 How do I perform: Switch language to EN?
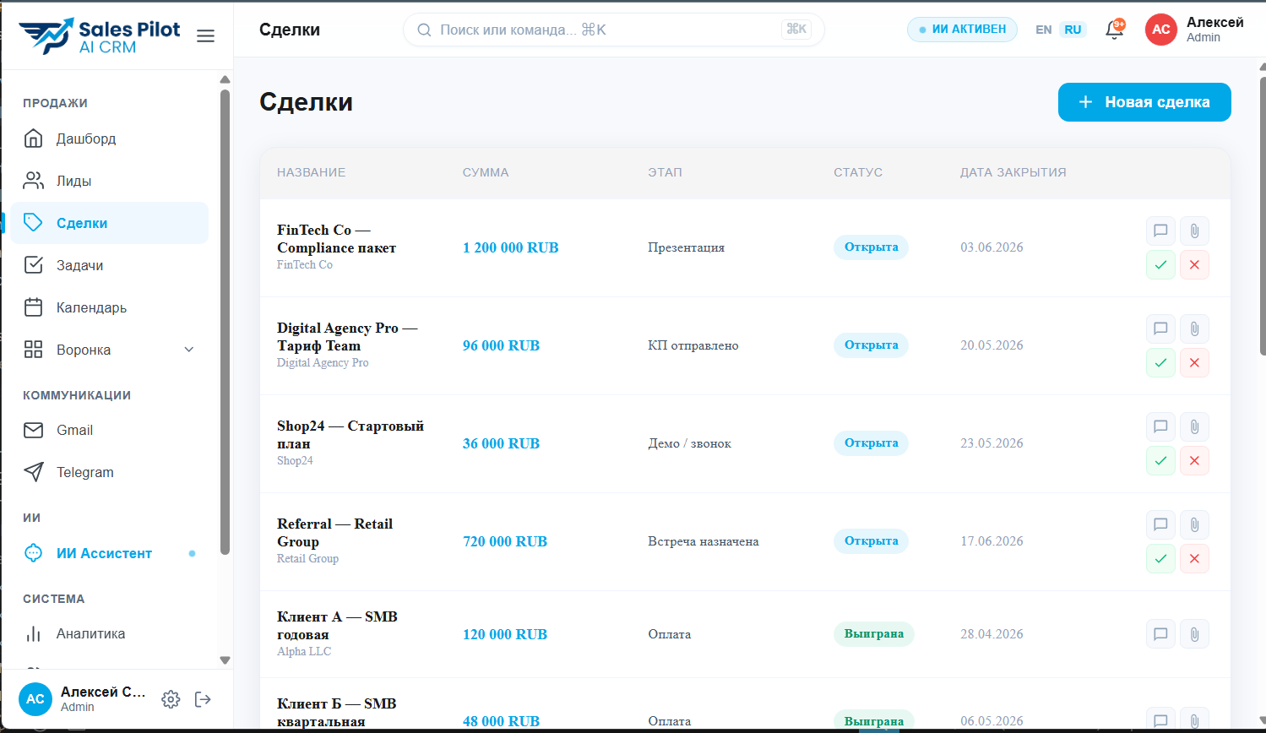tap(1044, 30)
